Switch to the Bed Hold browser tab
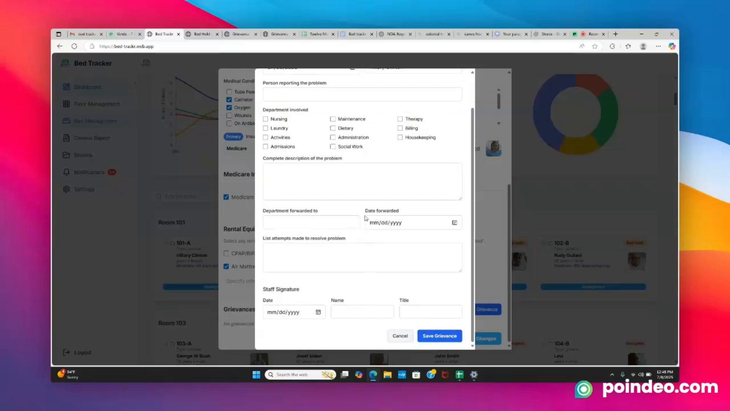The image size is (730, 411). pyautogui.click(x=202, y=34)
